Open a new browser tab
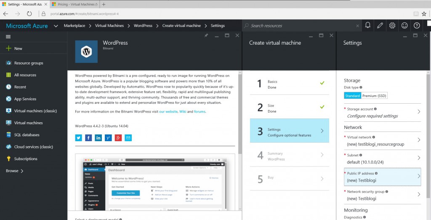This screenshot has width=431, height=220. pyautogui.click(x=104, y=4)
